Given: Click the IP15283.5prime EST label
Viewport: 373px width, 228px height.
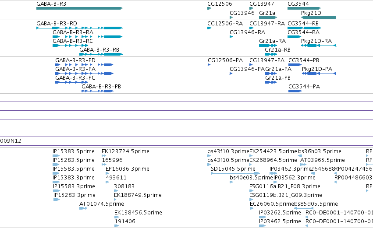Looking at the screenshot, I should pyautogui.click(x=74, y=160).
